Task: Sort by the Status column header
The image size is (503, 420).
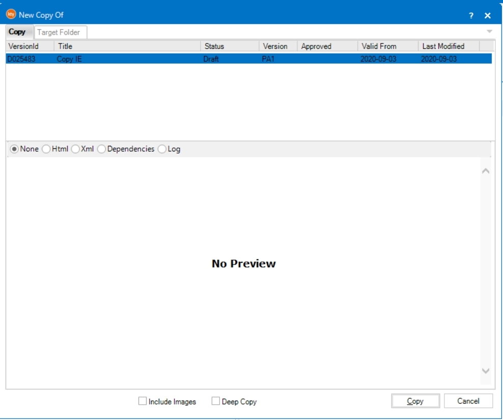Action: pos(229,46)
